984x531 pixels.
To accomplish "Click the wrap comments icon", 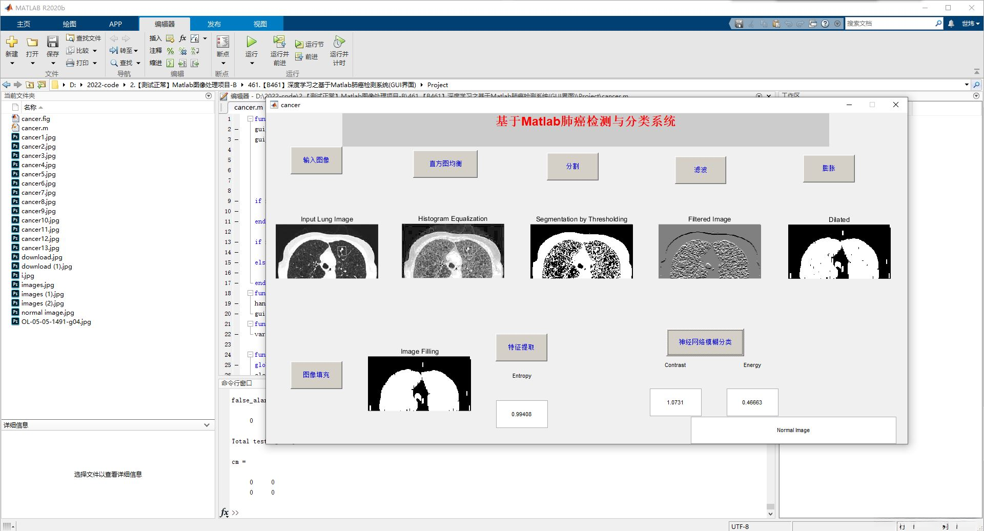I will click(x=195, y=51).
